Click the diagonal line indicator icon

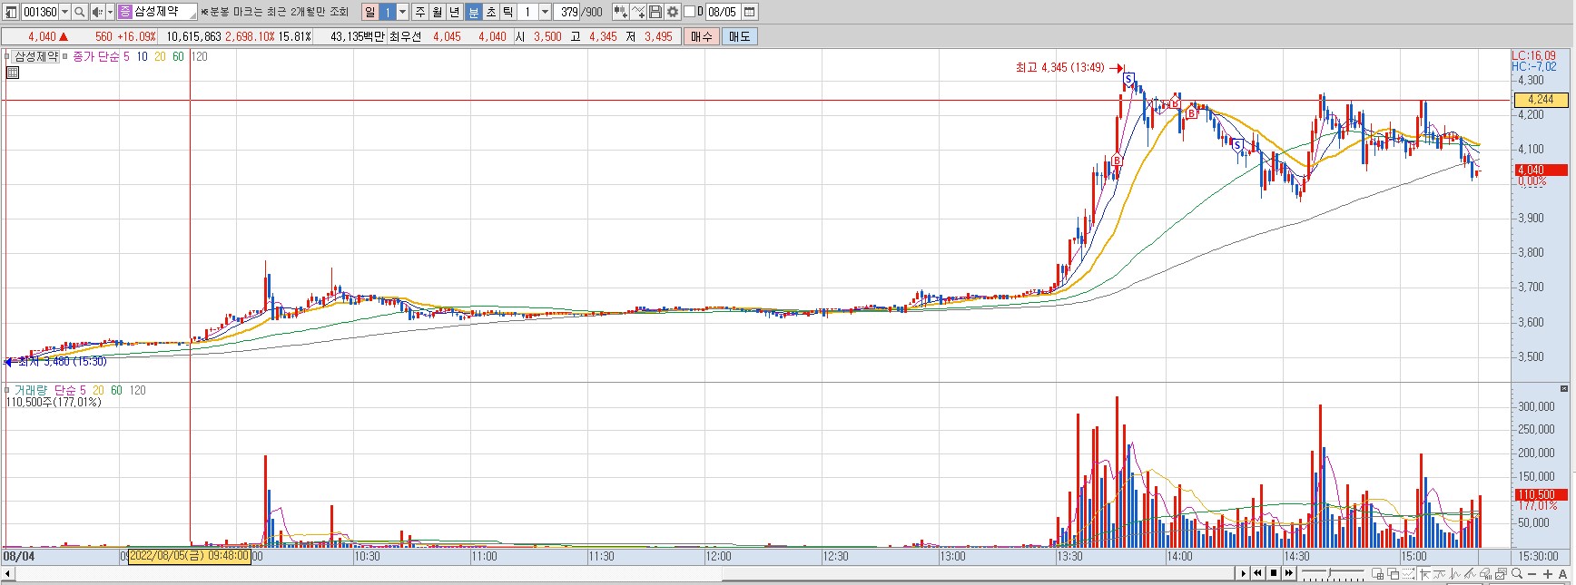(x=1470, y=573)
